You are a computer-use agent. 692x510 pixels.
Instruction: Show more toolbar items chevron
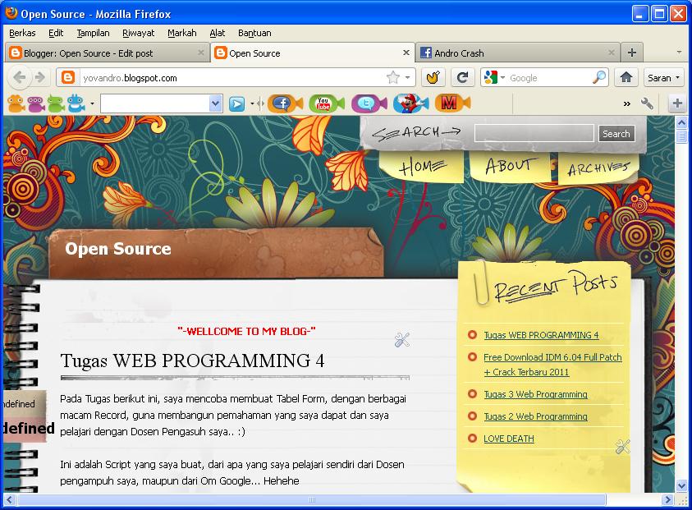click(x=626, y=104)
